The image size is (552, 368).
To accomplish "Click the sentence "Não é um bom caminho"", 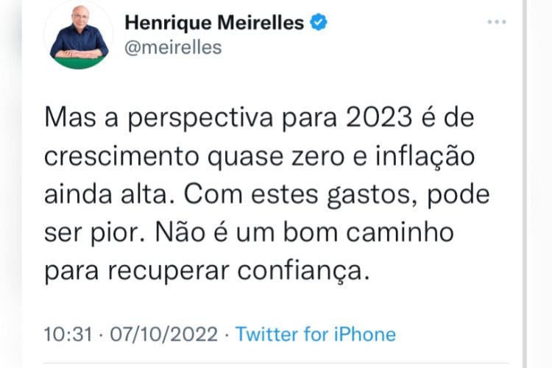I will tap(305, 233).
